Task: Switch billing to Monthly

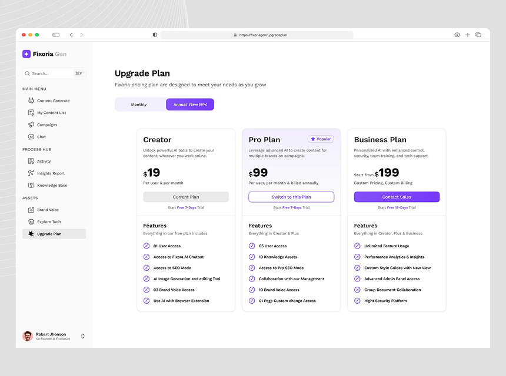Action: click(139, 105)
